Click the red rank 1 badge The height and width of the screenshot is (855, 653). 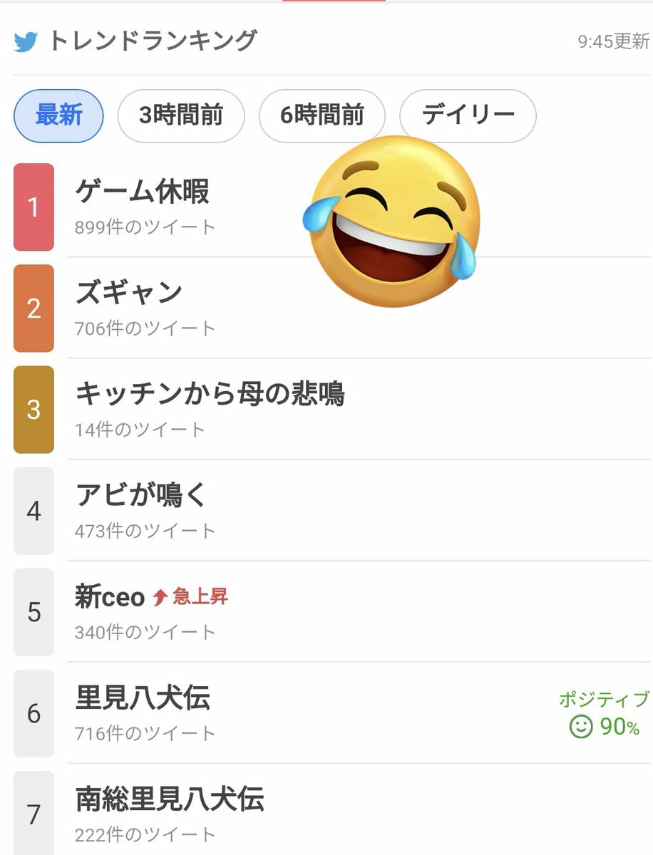34,207
